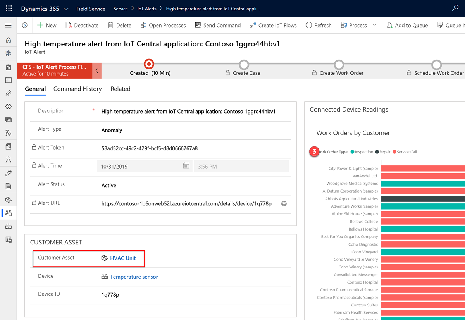Click Open Processes in the command bar
This screenshot has height=320, width=465.
[163, 25]
